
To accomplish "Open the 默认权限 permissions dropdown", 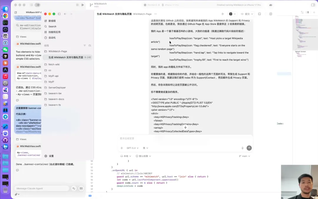I will [143, 156].
